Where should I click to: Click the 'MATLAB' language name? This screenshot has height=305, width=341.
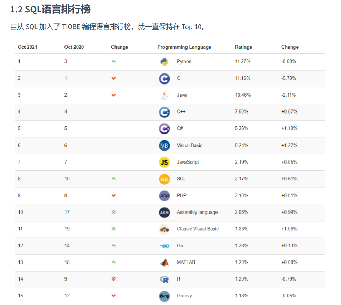click(186, 262)
